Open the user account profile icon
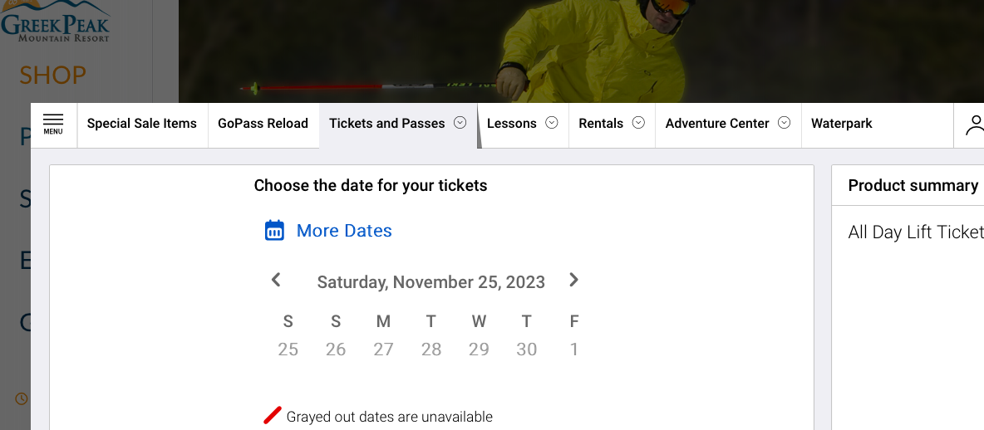984x430 pixels. tap(974, 125)
